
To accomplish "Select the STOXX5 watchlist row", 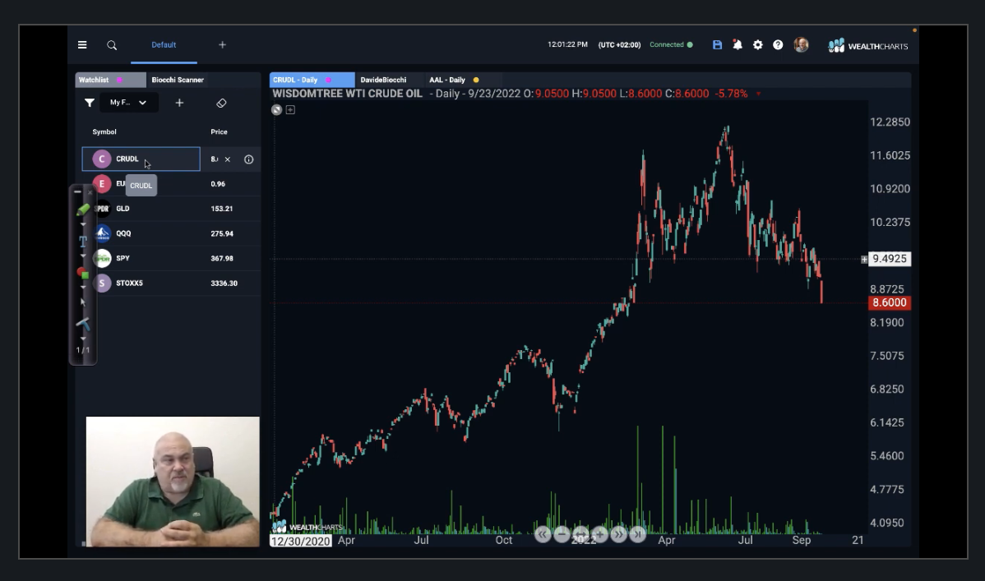I will (171, 283).
